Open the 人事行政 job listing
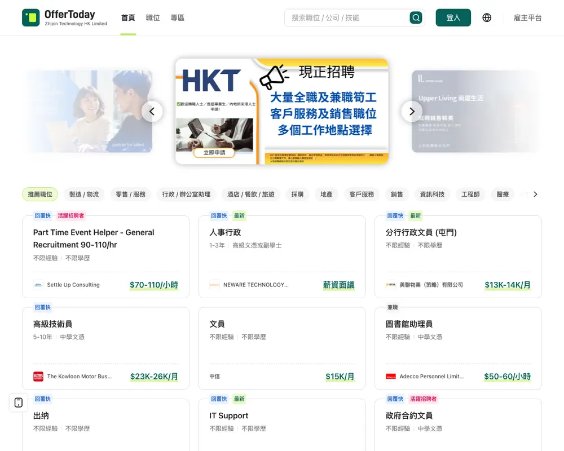This screenshot has height=451, width=564. pos(225,232)
